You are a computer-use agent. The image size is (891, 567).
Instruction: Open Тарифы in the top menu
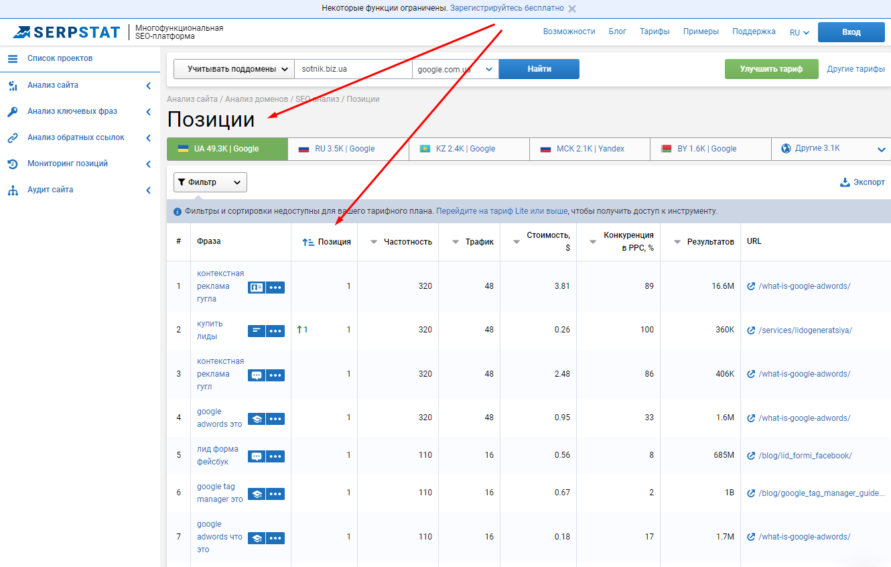click(x=655, y=31)
